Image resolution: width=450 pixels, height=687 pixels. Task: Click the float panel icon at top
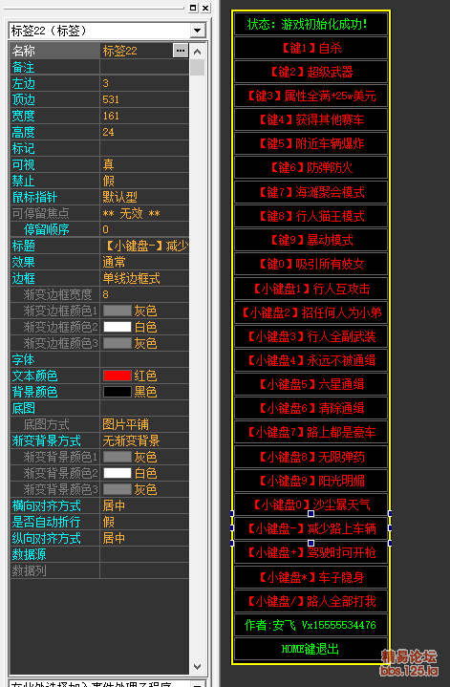(193, 8)
